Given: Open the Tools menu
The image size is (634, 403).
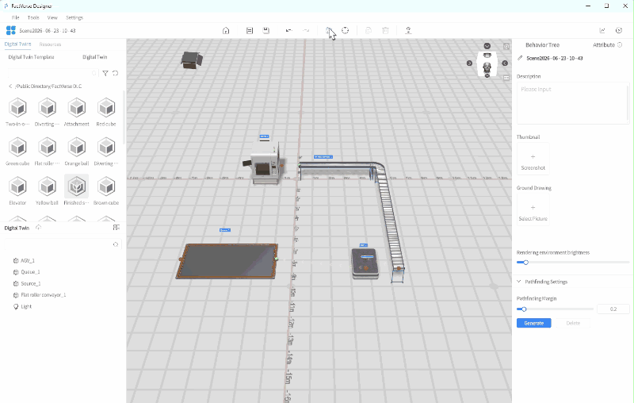Looking at the screenshot, I should click(33, 17).
